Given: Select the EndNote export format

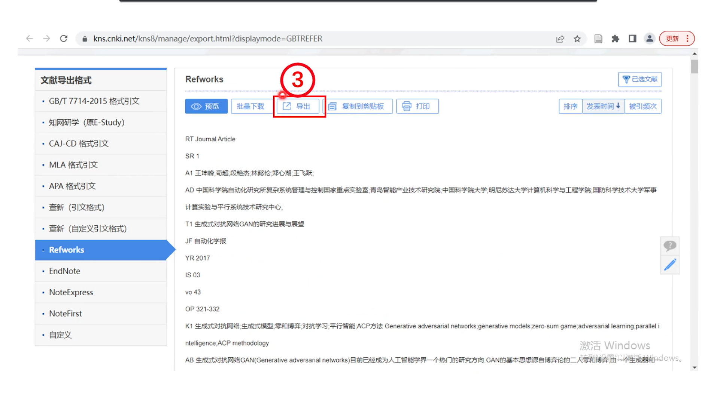Looking at the screenshot, I should [64, 271].
